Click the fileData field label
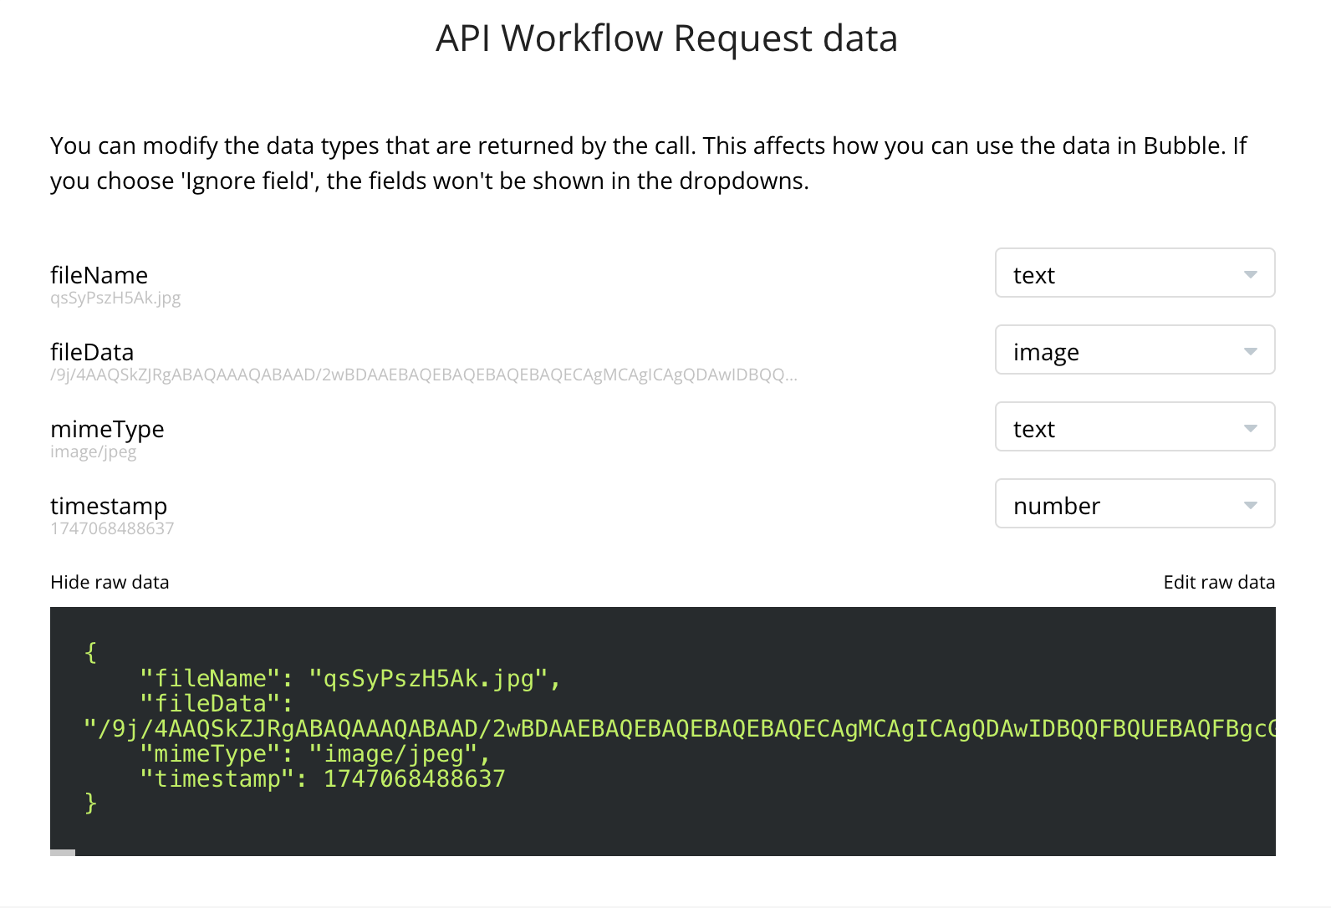Viewport: 1331px width, 918px height. click(x=92, y=352)
